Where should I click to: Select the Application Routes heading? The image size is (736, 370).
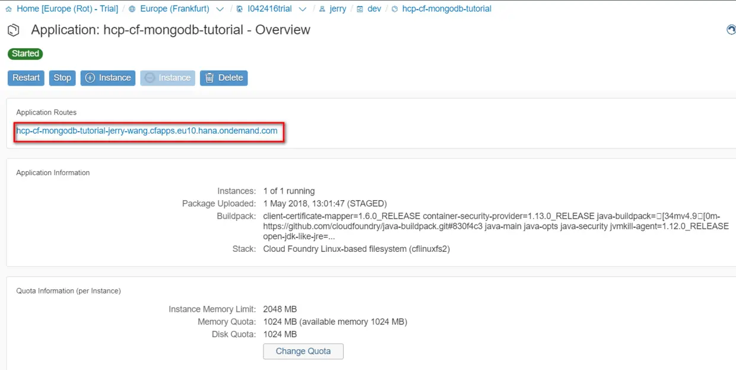(46, 112)
